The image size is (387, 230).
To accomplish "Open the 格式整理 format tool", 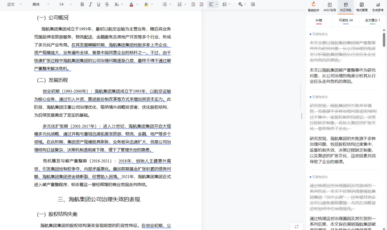I will (x=362, y=7).
